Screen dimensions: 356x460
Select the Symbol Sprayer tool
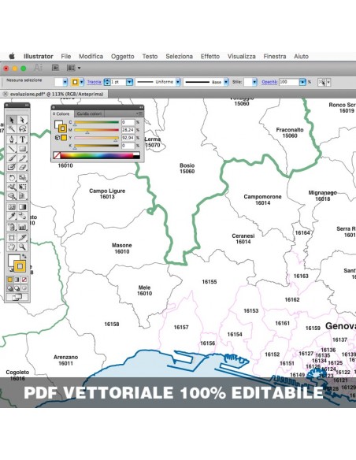(x=12, y=227)
